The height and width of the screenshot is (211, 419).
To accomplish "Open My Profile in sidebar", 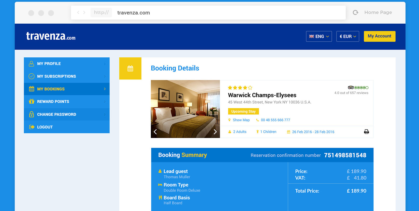I will [67, 64].
